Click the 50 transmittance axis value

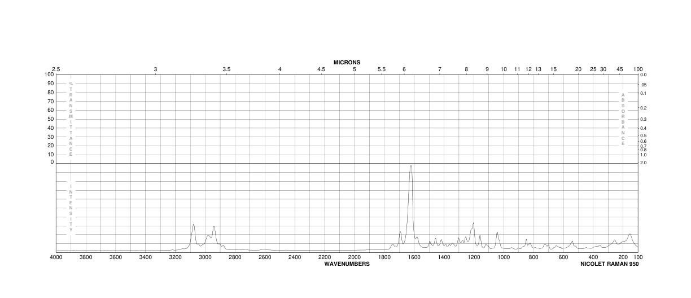tap(50, 119)
